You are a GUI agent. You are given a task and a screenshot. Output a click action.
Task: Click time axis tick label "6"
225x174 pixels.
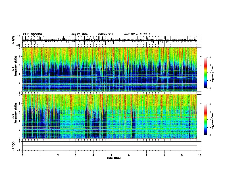tap(129, 155)
